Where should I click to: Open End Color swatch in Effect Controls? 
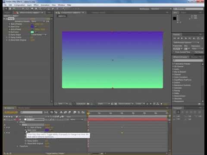point(32,32)
